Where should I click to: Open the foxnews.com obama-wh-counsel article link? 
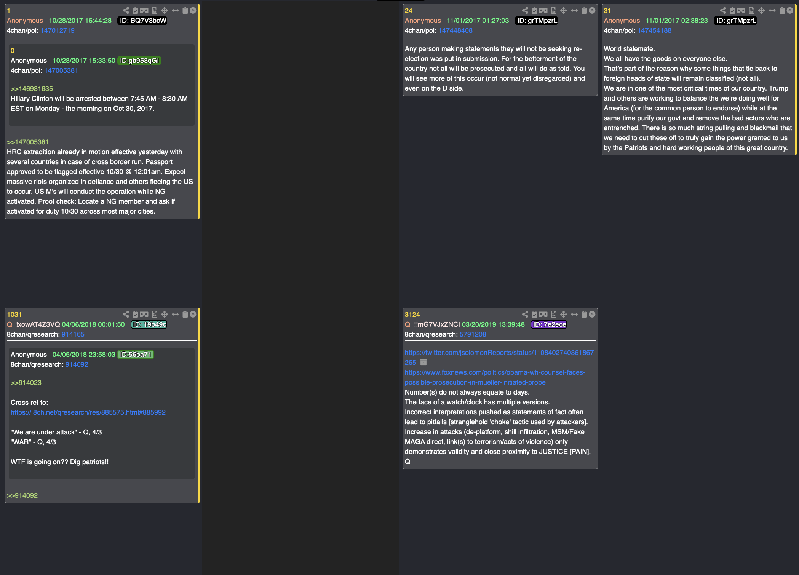pos(495,377)
